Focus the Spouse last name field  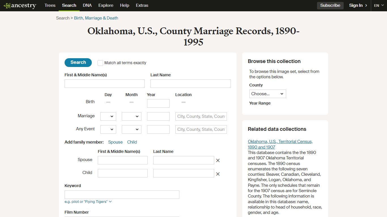(x=184, y=160)
